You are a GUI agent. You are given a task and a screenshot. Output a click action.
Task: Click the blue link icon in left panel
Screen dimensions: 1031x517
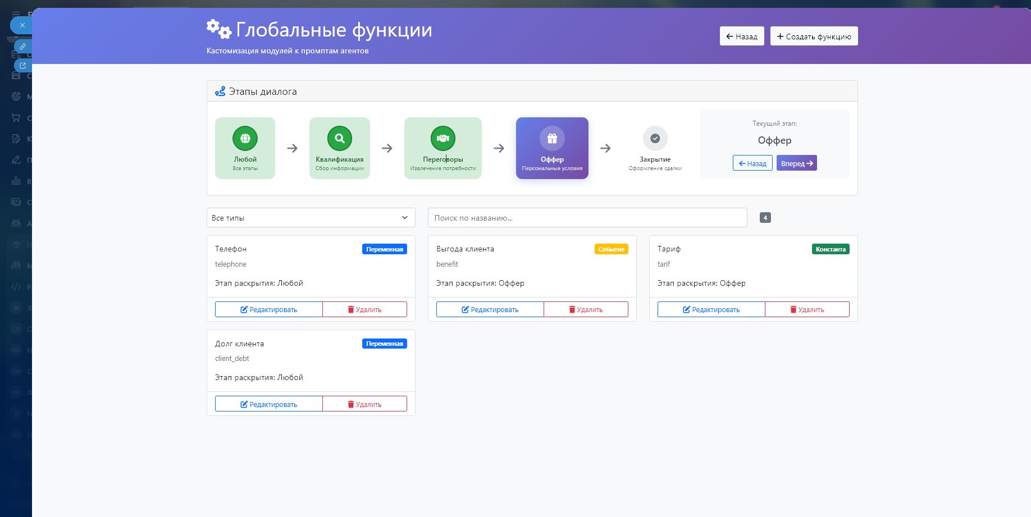[23, 47]
